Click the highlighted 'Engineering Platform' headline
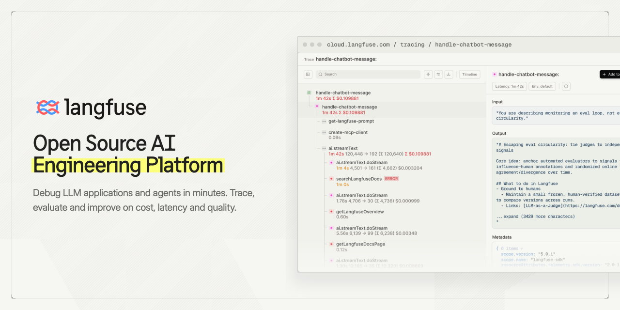The height and width of the screenshot is (310, 620). point(128,166)
